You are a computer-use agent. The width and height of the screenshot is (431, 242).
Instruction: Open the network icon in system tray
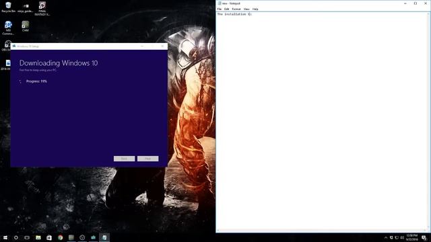pyautogui.click(x=397, y=237)
